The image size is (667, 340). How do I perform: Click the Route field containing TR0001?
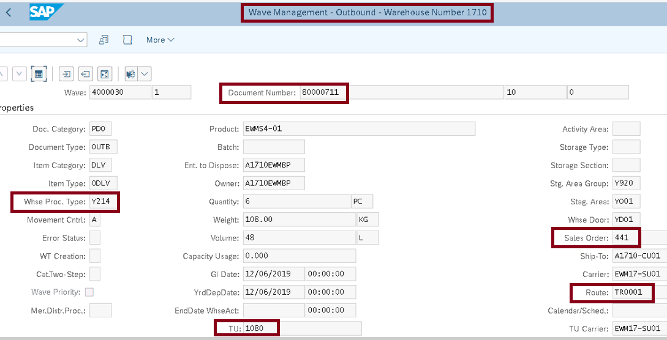[632, 292]
